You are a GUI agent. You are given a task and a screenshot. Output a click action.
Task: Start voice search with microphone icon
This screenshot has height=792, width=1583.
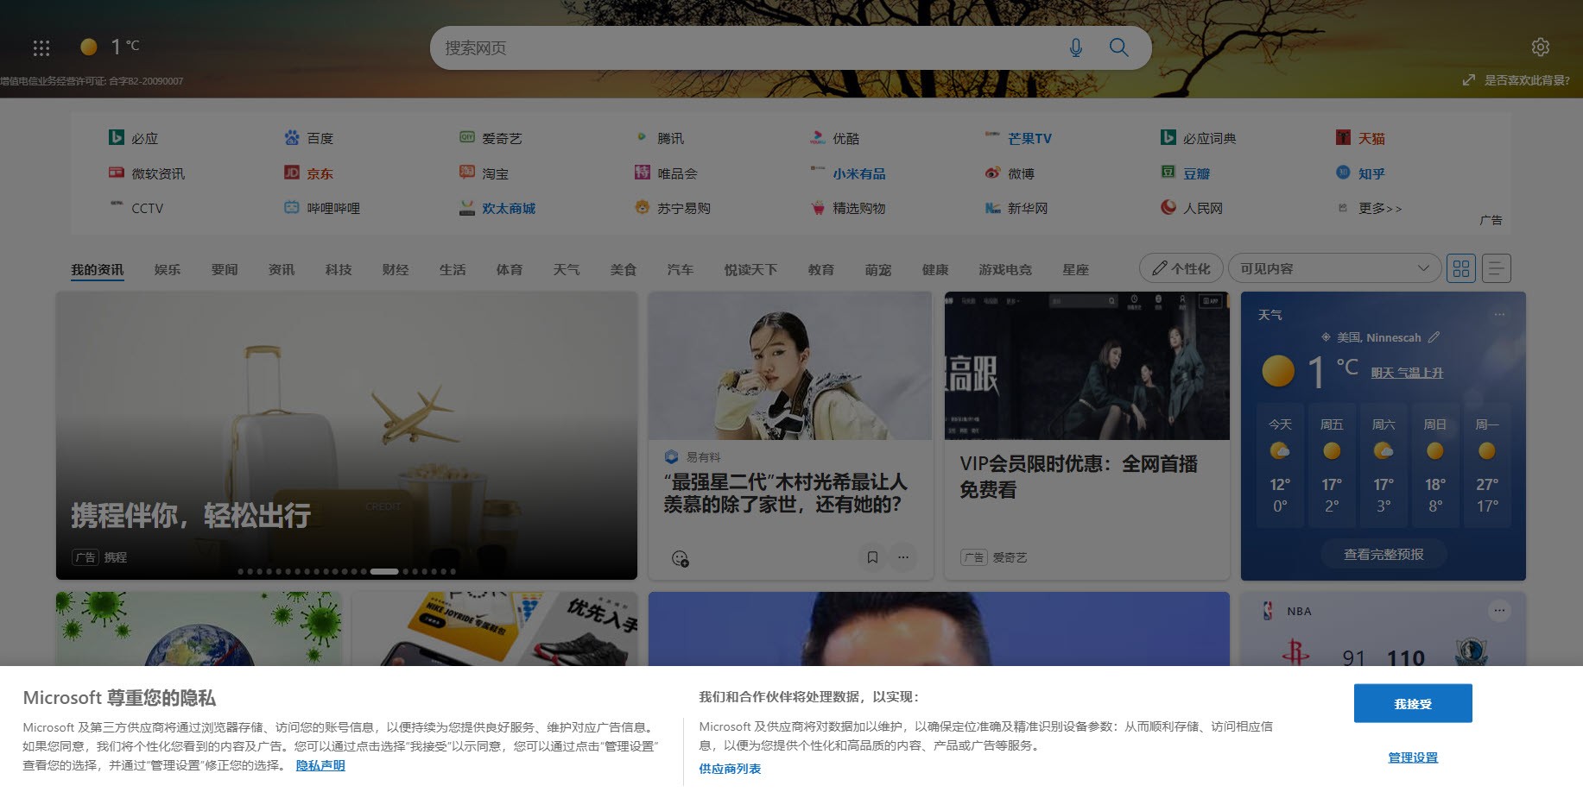tap(1075, 47)
